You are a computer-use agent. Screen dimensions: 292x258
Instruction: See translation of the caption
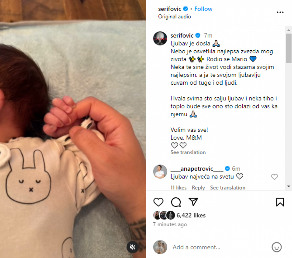click(188, 153)
